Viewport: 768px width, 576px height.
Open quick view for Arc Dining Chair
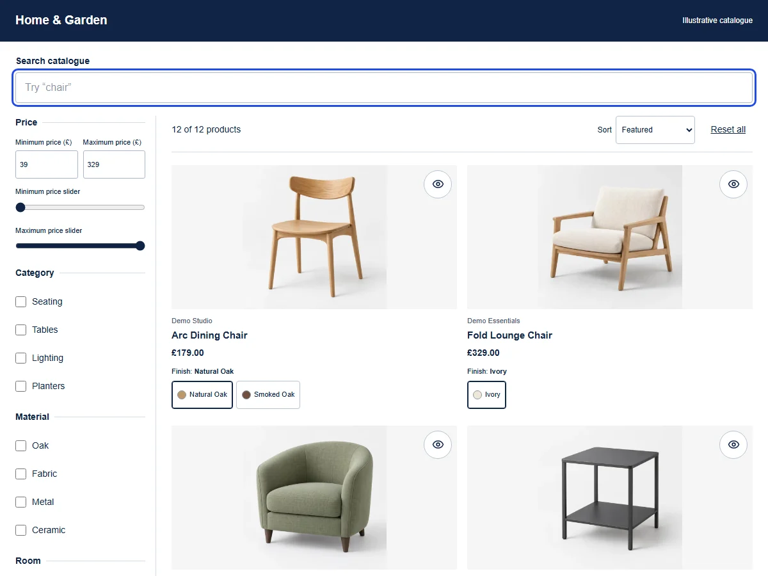point(438,184)
